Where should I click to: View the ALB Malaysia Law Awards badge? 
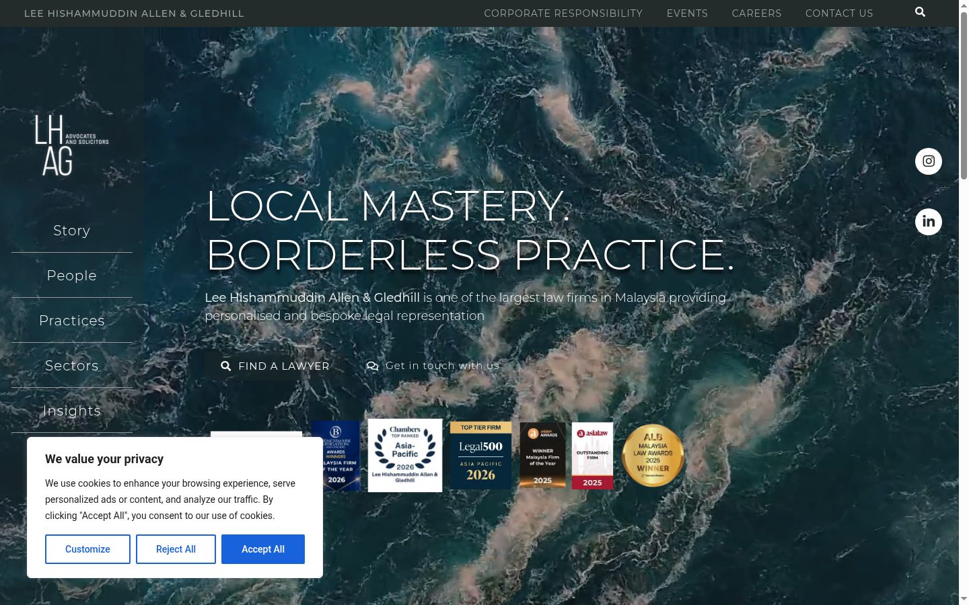coord(653,455)
